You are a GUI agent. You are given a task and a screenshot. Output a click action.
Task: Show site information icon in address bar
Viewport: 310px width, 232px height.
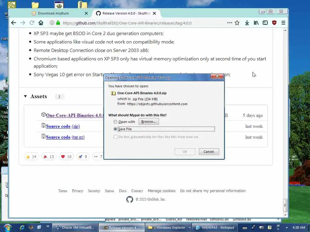click(x=52, y=23)
